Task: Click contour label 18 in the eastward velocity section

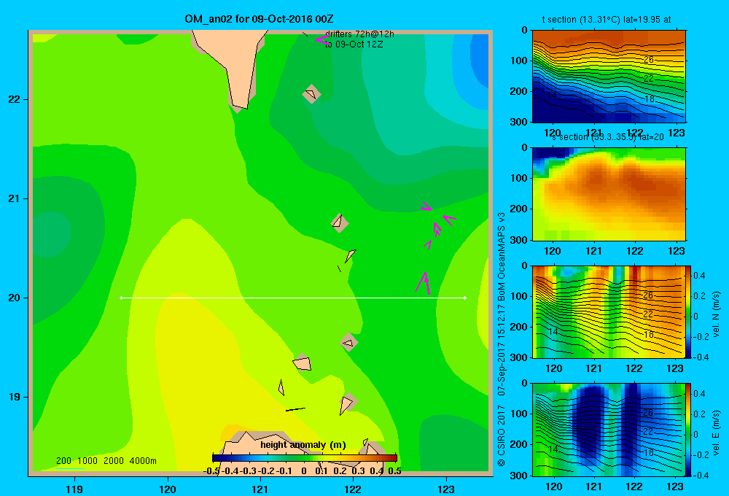Action: coord(649,452)
